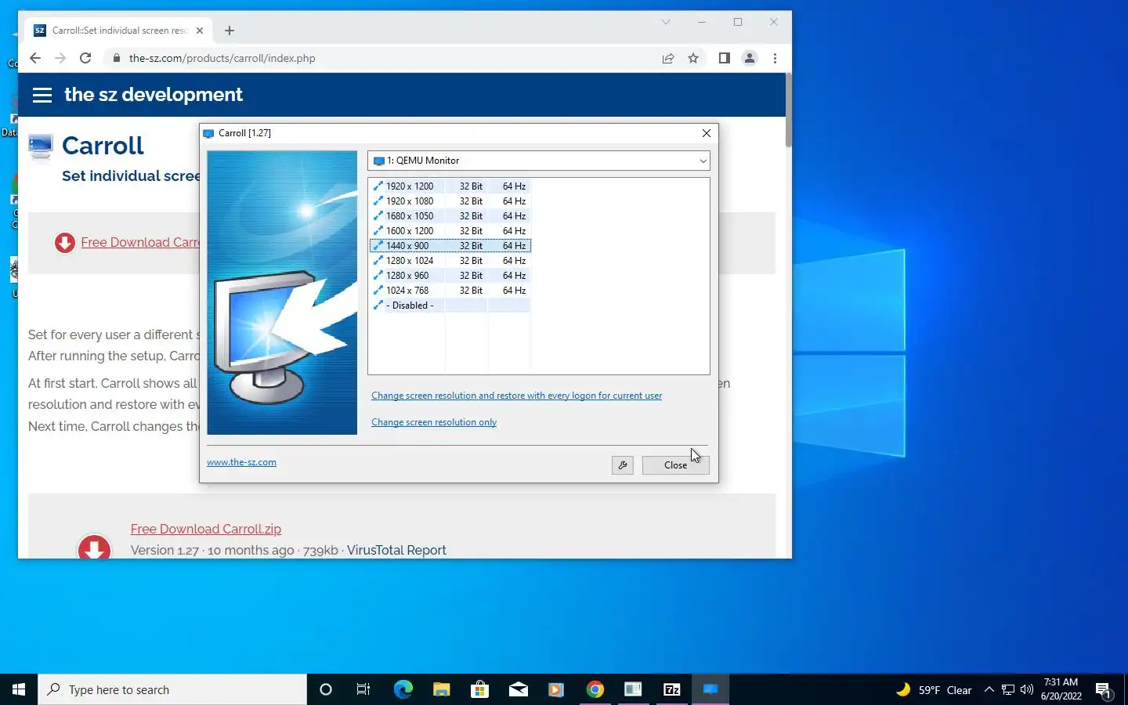
Task: Close the Carroll dialog via title bar X
Action: coord(707,133)
